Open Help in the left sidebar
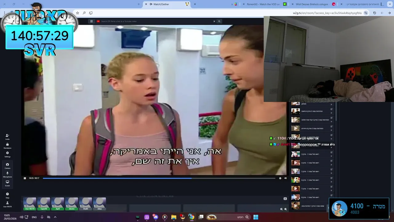 (7, 195)
